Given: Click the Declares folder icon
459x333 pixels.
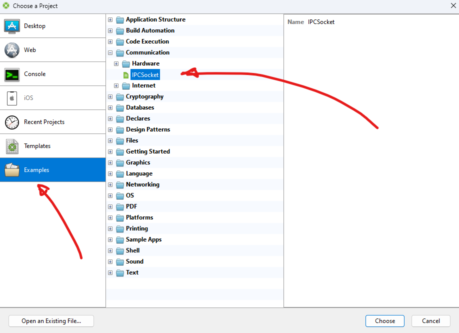Looking at the screenshot, I should tap(120, 119).
